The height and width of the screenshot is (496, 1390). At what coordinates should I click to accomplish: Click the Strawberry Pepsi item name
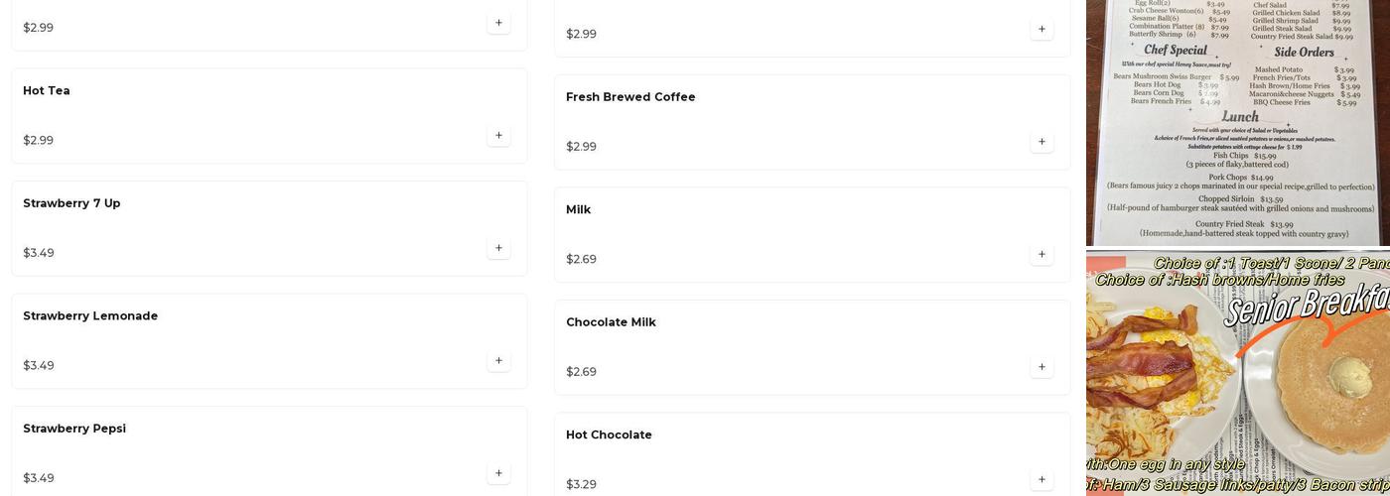tap(74, 429)
